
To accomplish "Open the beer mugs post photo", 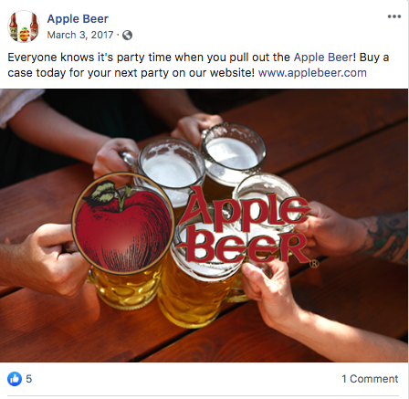I will (204, 226).
